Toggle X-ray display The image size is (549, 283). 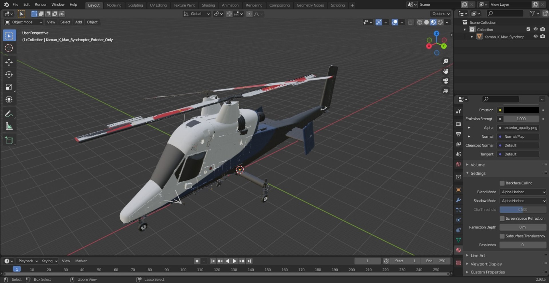click(x=411, y=22)
